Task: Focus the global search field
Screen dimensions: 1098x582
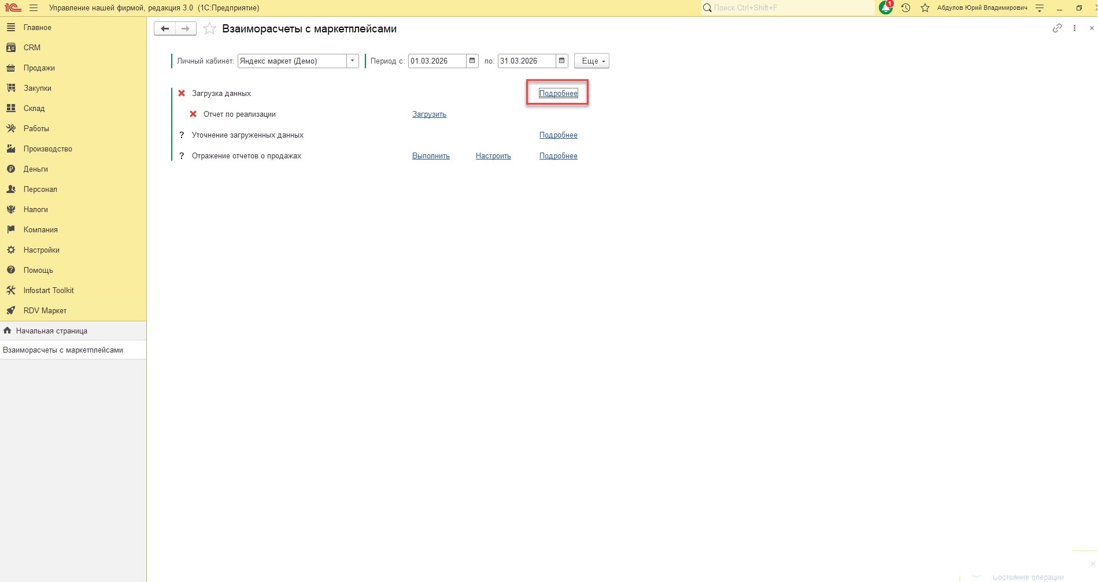Action: pyautogui.click(x=788, y=8)
